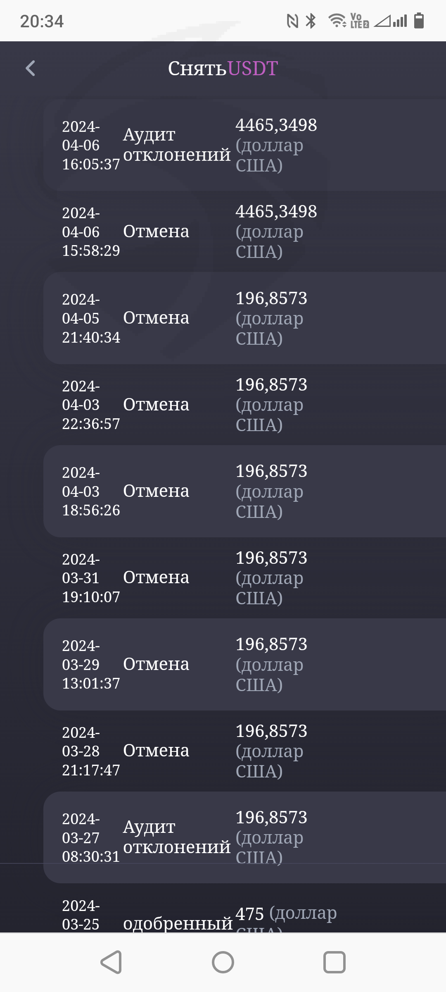Tap the NFC status icon

(292, 21)
